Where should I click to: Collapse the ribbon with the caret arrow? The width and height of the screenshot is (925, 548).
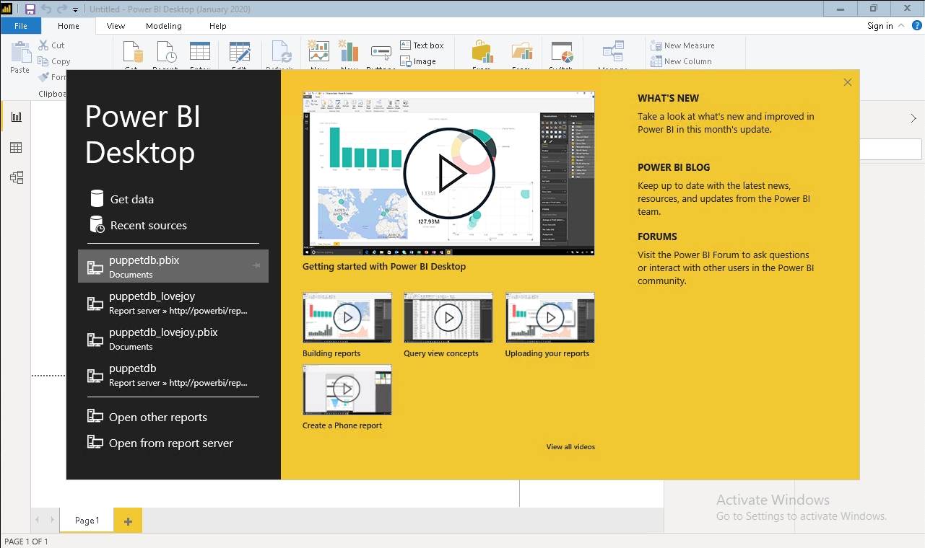(x=900, y=26)
